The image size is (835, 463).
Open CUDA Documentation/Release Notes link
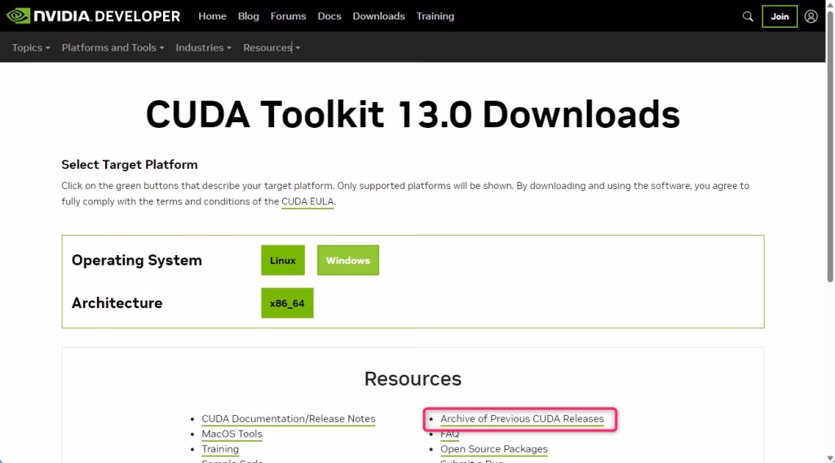[288, 419]
